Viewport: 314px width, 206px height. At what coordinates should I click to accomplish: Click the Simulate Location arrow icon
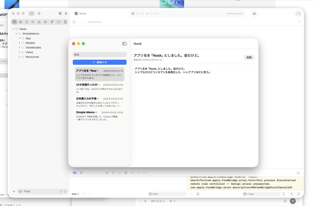click(132, 173)
